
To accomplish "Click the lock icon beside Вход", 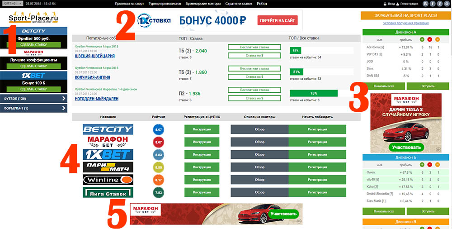I will point(385,4).
